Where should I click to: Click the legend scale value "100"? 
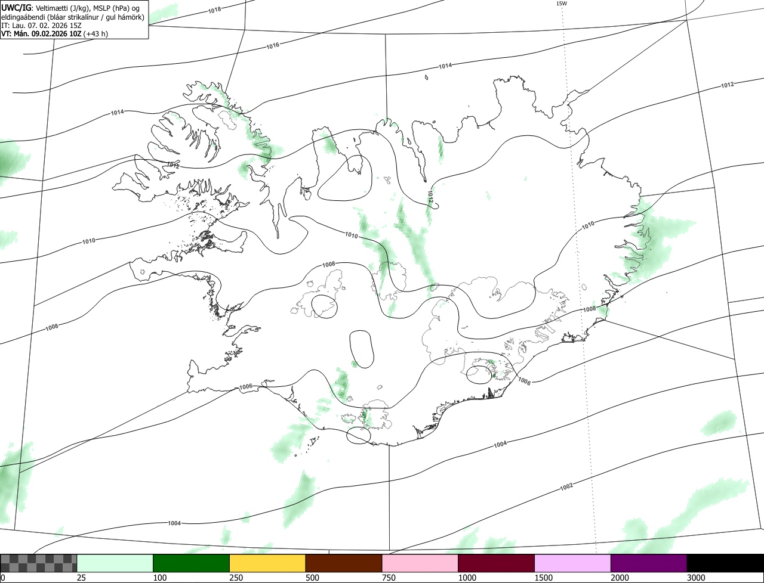pos(159,578)
